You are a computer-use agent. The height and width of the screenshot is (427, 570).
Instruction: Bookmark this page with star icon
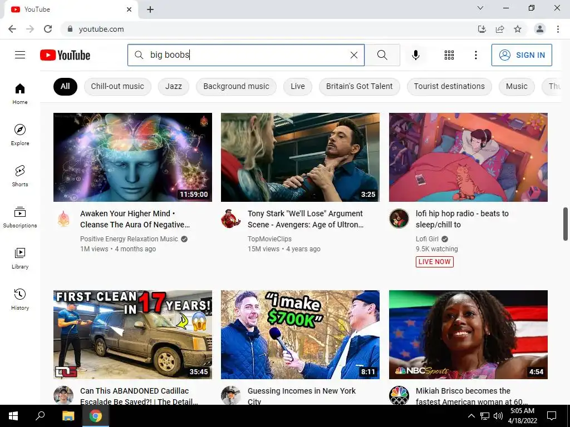[518, 29]
